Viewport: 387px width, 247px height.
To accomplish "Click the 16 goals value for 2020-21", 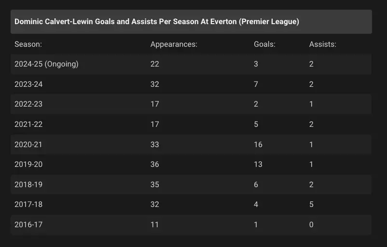I will tap(258, 144).
